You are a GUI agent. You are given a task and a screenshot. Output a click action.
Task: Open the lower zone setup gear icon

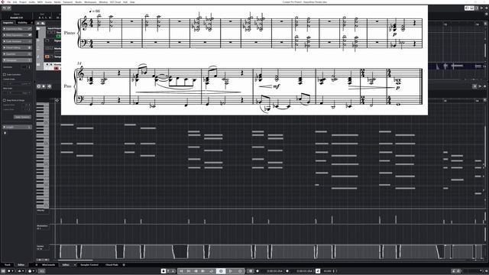pyautogui.click(x=124, y=265)
